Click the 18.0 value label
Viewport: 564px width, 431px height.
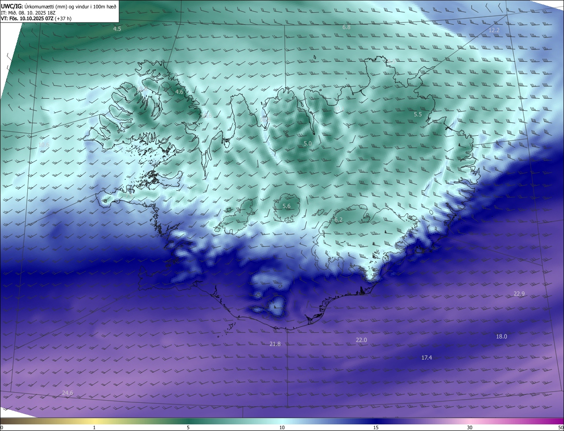point(501,336)
